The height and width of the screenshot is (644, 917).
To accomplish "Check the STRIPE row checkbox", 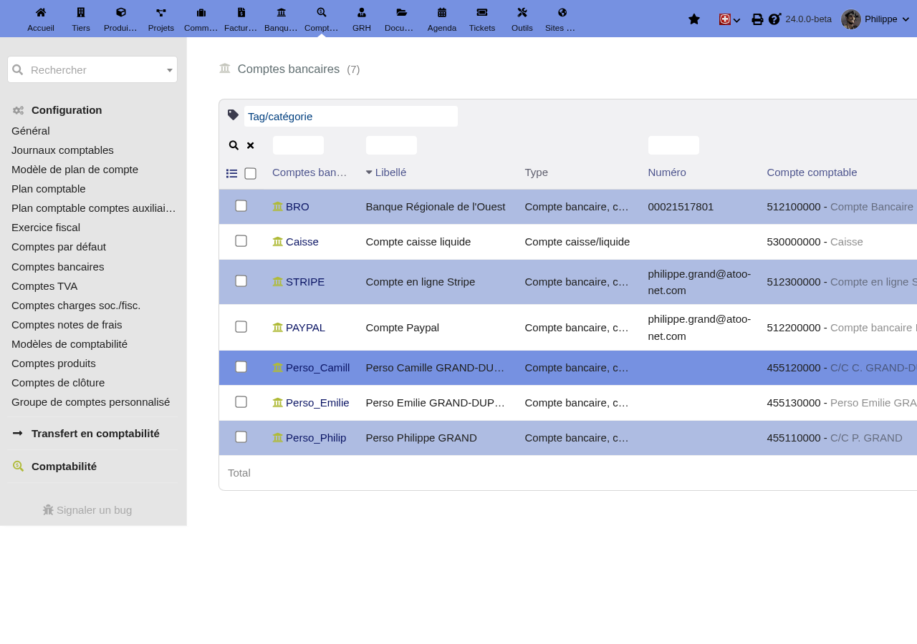I will coord(241,281).
